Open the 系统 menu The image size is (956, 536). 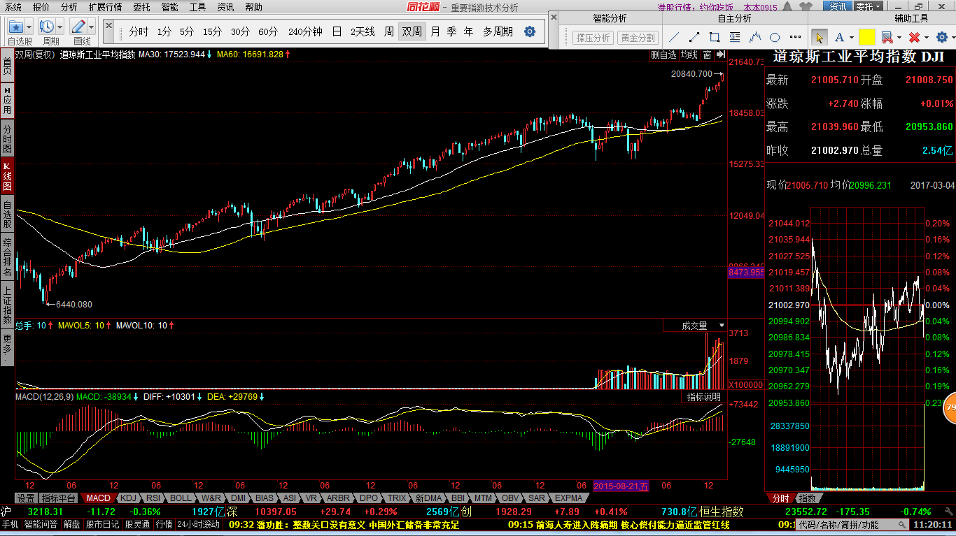click(13, 7)
